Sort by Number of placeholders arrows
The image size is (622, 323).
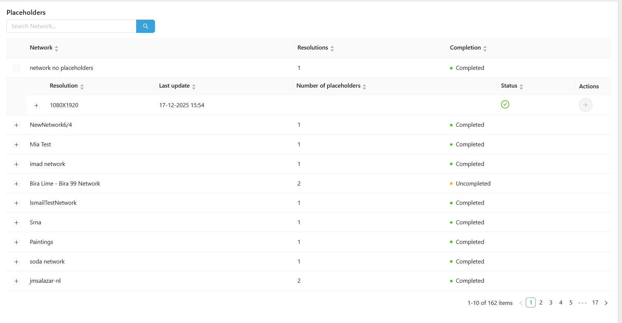(364, 86)
